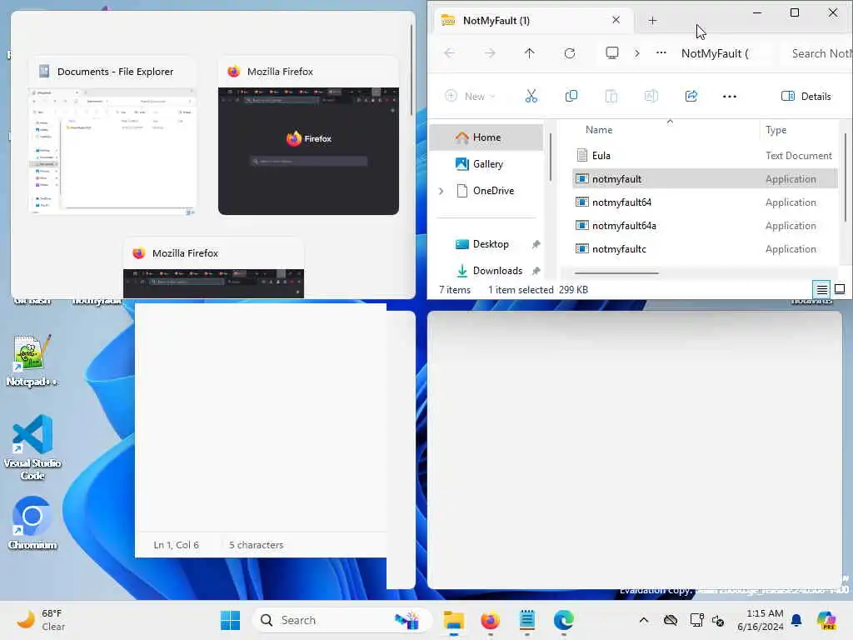The width and height of the screenshot is (853, 640).
Task: Click the muted volume tray icon
Action: point(718,620)
